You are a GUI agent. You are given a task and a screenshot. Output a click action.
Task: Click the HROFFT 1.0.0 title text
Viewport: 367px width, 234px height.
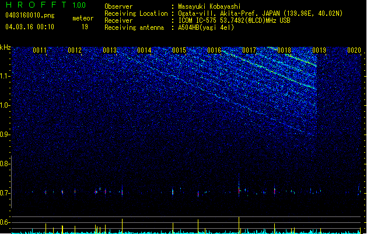tap(46, 5)
